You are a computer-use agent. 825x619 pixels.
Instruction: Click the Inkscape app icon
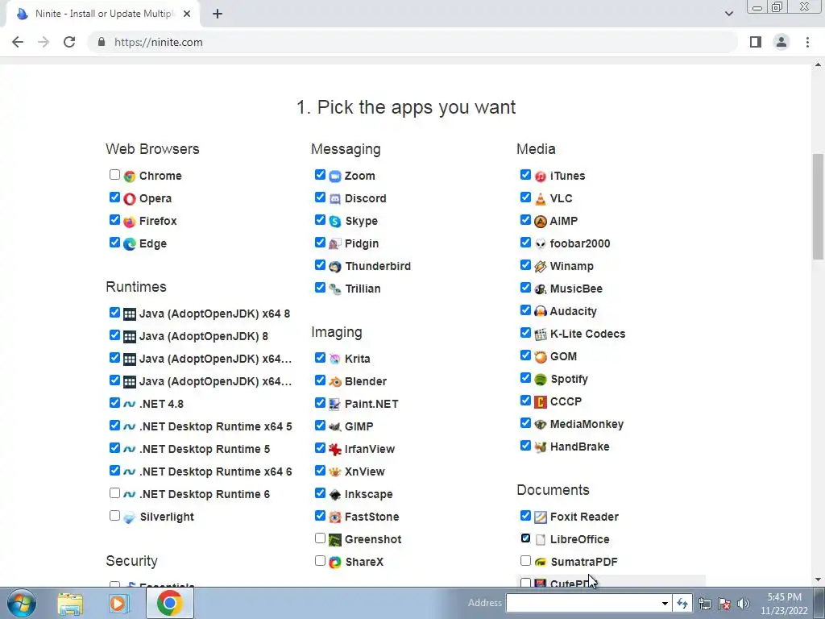(x=335, y=494)
